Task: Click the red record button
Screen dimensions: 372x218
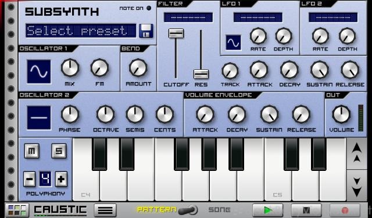Action: pyautogui.click(x=345, y=210)
